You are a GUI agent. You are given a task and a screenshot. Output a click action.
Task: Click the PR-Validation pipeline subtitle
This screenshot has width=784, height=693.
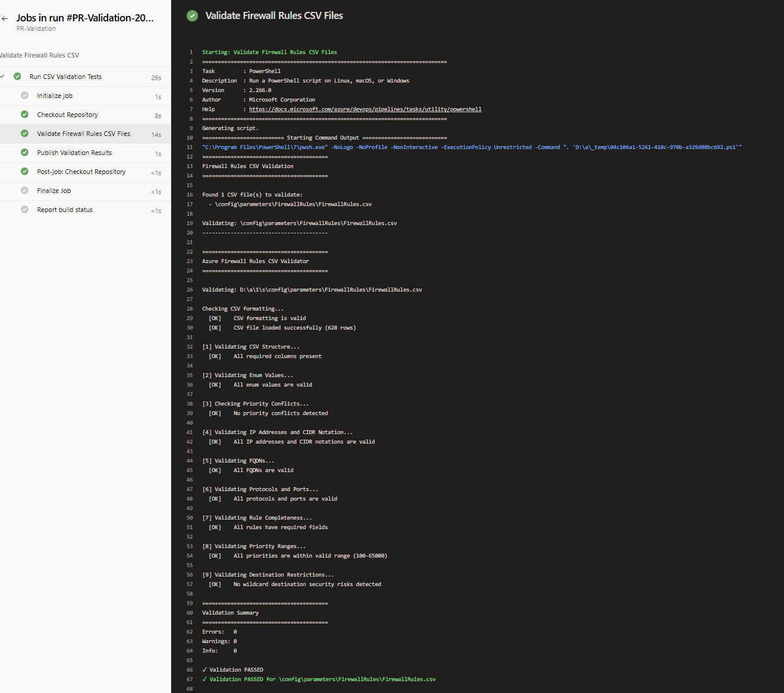[x=36, y=29]
